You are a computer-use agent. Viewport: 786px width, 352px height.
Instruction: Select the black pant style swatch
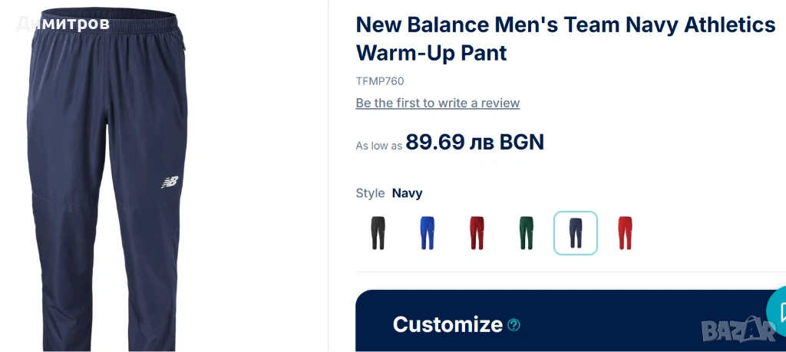378,233
